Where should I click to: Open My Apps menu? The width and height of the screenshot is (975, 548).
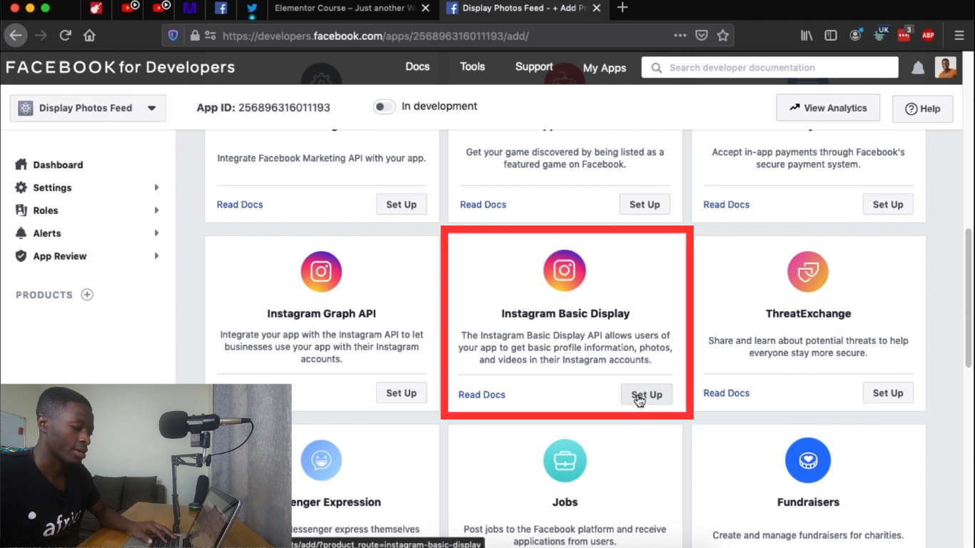(x=605, y=68)
